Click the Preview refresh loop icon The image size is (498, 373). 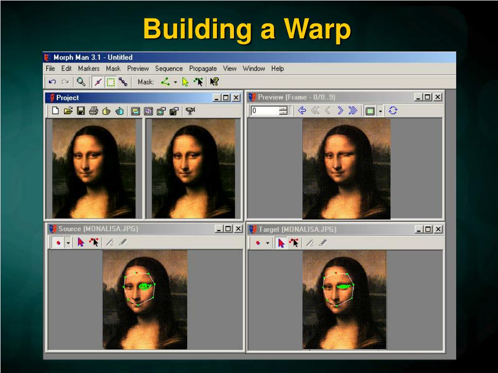click(x=393, y=111)
